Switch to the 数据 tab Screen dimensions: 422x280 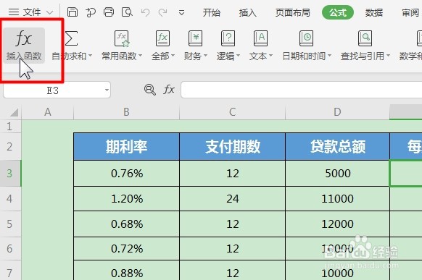pyautogui.click(x=374, y=12)
